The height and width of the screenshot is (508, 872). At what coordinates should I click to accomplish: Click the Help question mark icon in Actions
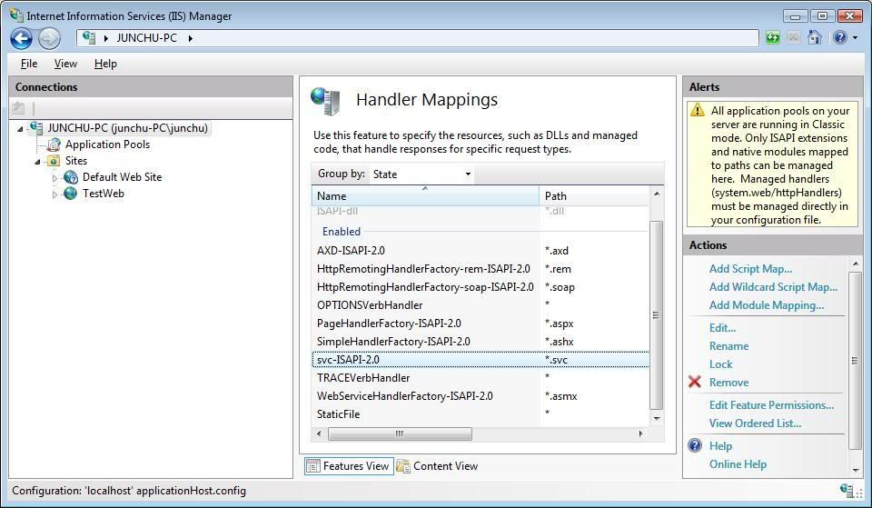pyautogui.click(x=695, y=445)
